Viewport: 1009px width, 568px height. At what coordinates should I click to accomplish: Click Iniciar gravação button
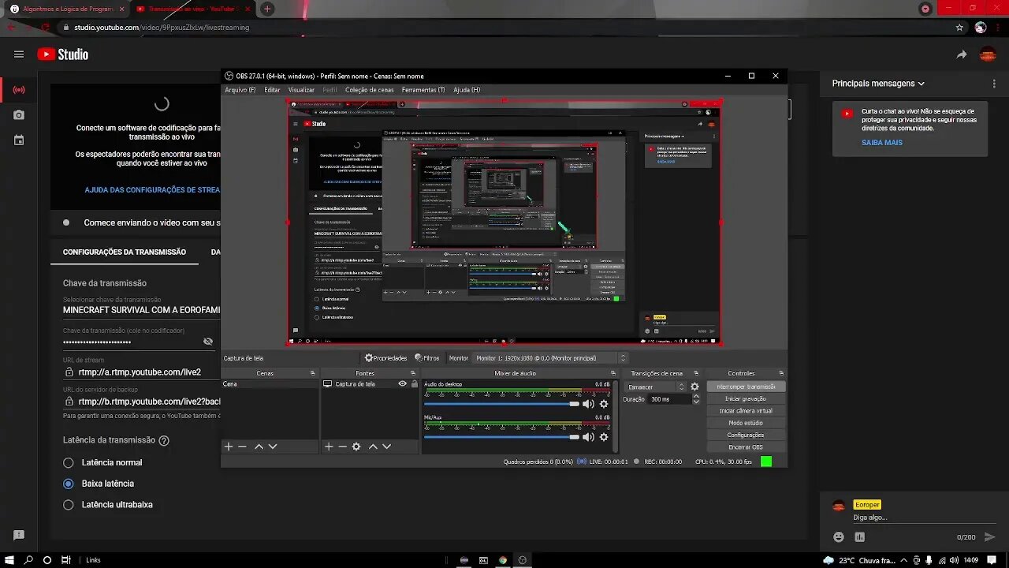click(746, 399)
